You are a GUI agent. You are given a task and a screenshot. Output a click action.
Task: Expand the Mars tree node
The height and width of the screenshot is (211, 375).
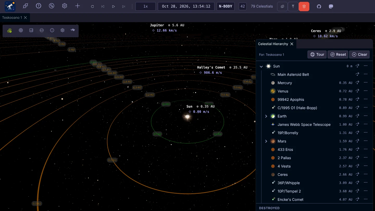[266, 141]
